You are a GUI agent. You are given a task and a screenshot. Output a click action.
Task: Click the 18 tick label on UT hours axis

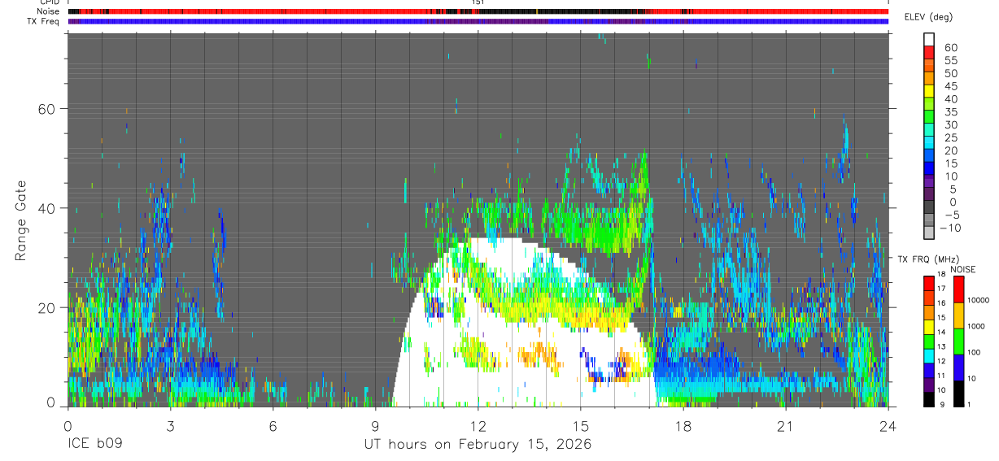(x=683, y=426)
